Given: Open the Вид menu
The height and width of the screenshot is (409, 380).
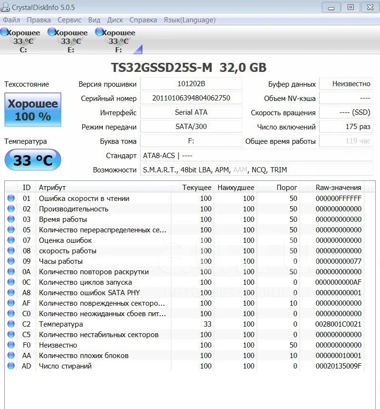Looking at the screenshot, I should click(x=94, y=20).
